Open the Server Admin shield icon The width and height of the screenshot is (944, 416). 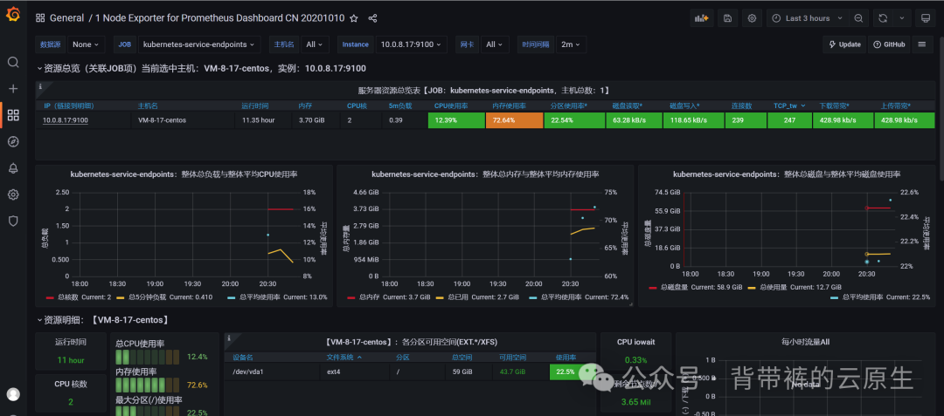(x=13, y=221)
